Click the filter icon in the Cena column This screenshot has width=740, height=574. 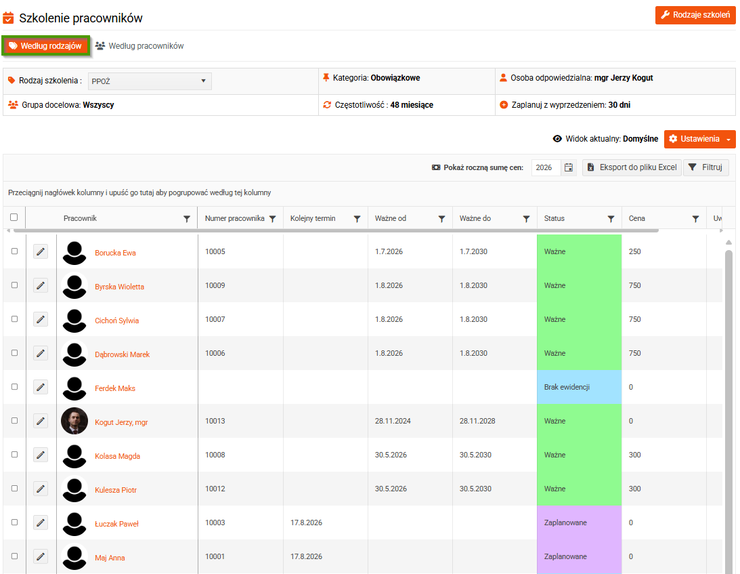pos(695,219)
